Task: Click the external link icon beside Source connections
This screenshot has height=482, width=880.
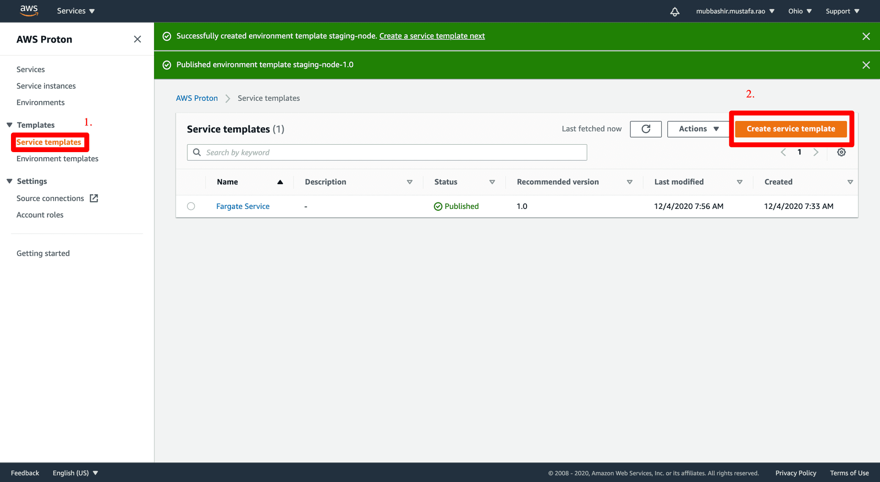Action: [x=94, y=198]
